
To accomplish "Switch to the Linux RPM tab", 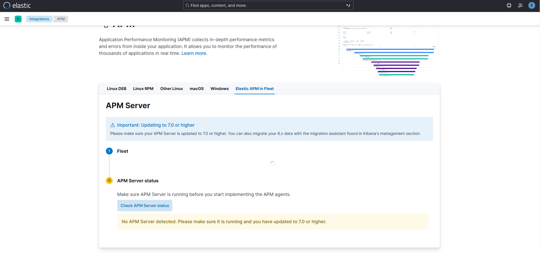I will click(x=143, y=89).
